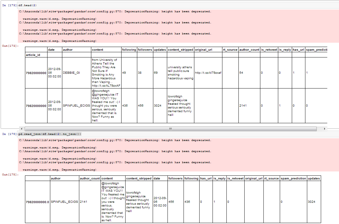Click the 79820000000.0 index cell
This screenshot has width=339, height=224.
coord(38,202)
